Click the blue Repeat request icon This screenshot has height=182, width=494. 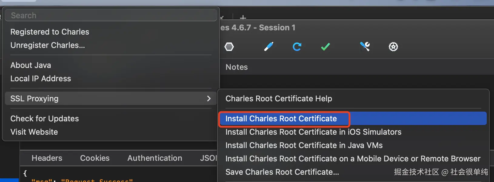tap(297, 47)
